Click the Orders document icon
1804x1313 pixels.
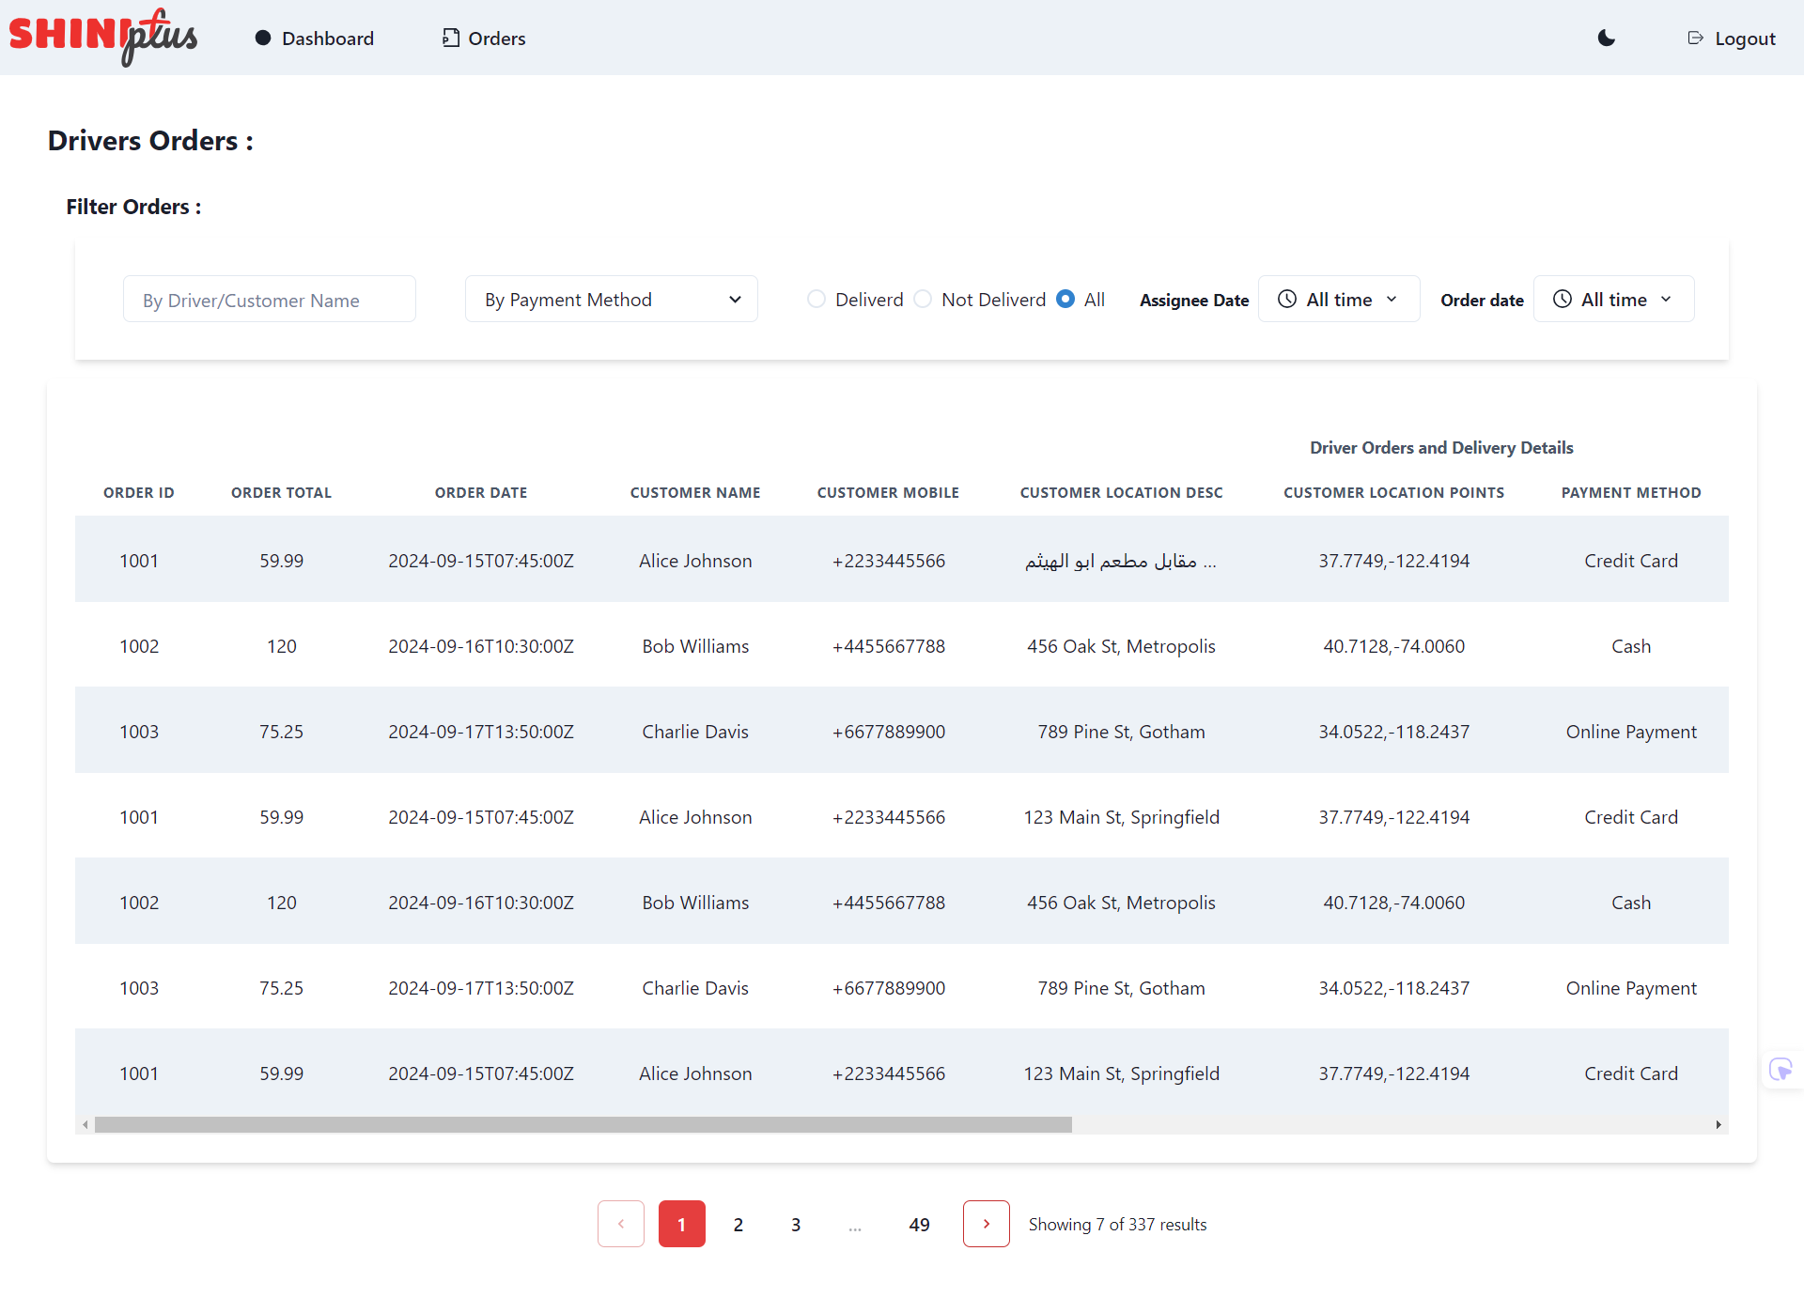[451, 38]
